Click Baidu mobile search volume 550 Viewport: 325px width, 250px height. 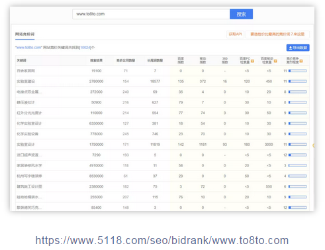(x=269, y=186)
